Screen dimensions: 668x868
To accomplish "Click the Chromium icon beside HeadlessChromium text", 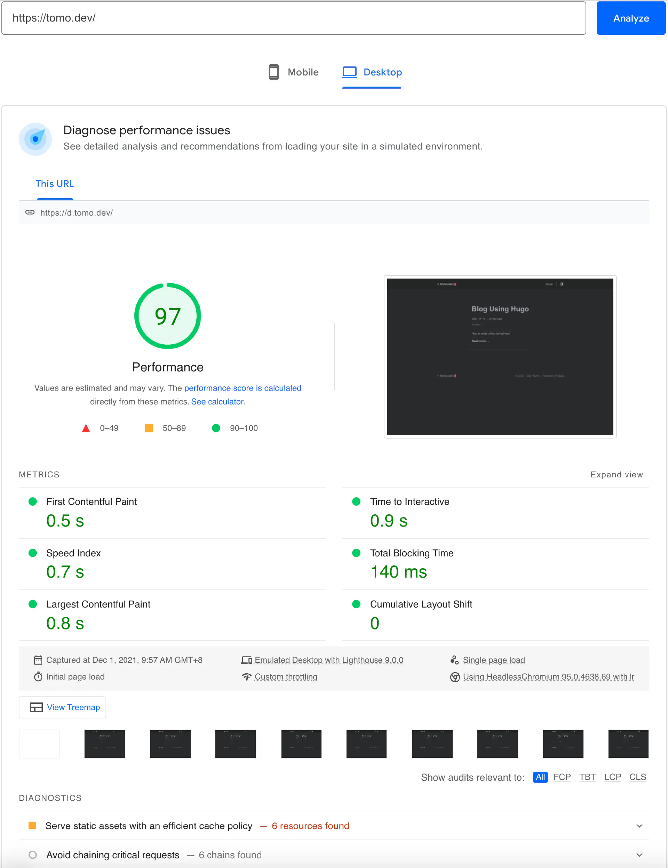I will click(454, 677).
